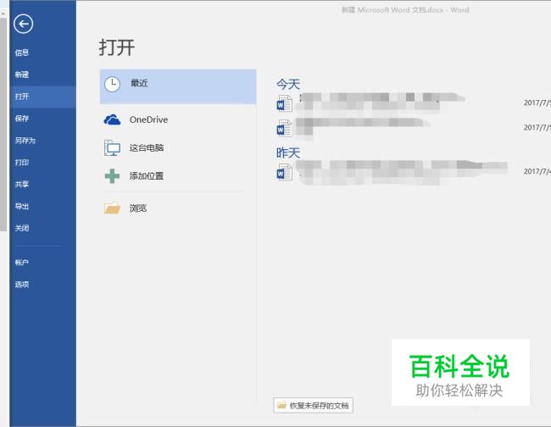This screenshot has width=551, height=427.
Task: Click the clock icon for 最近 documents
Action: (x=112, y=84)
